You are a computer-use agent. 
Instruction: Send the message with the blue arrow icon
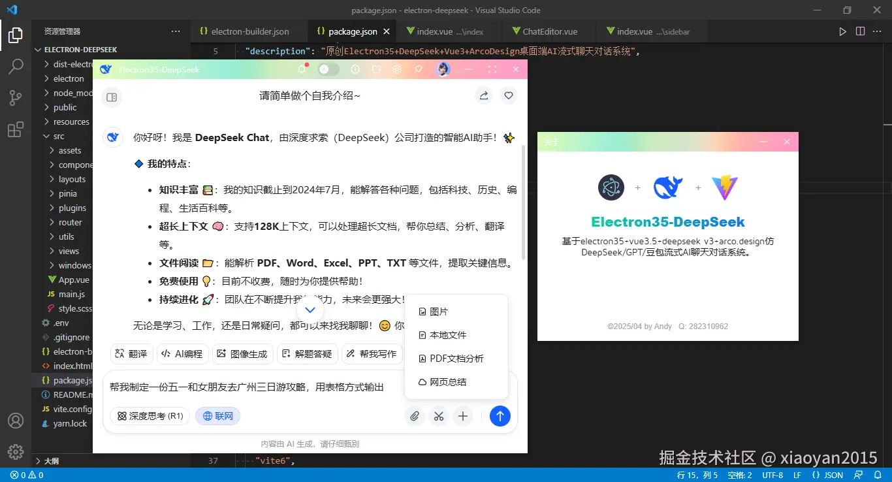(x=500, y=416)
